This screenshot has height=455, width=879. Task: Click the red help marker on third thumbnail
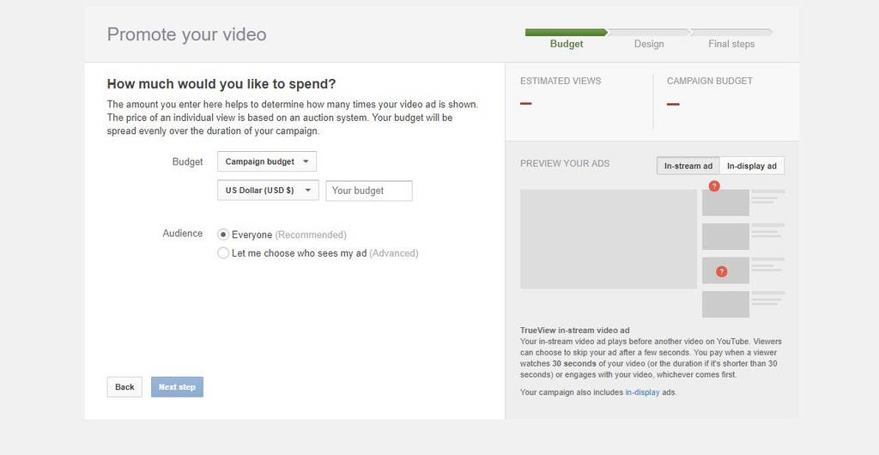[721, 272]
